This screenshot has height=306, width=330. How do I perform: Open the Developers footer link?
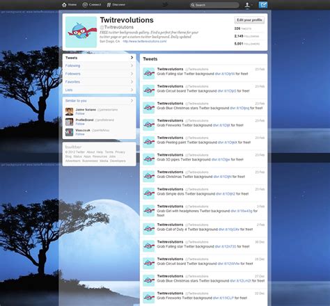click(x=118, y=161)
